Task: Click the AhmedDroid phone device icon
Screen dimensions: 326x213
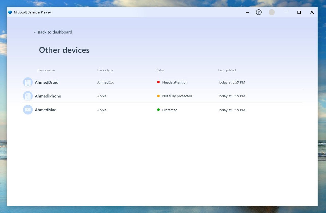Action: click(x=28, y=82)
